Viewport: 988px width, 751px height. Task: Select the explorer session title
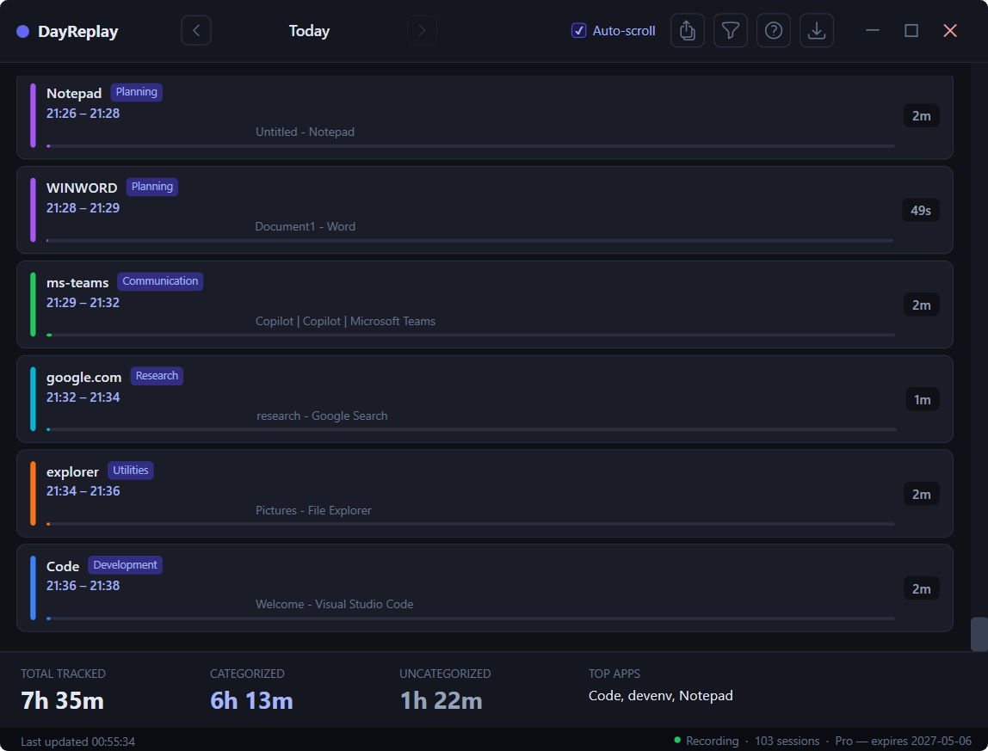point(72,472)
